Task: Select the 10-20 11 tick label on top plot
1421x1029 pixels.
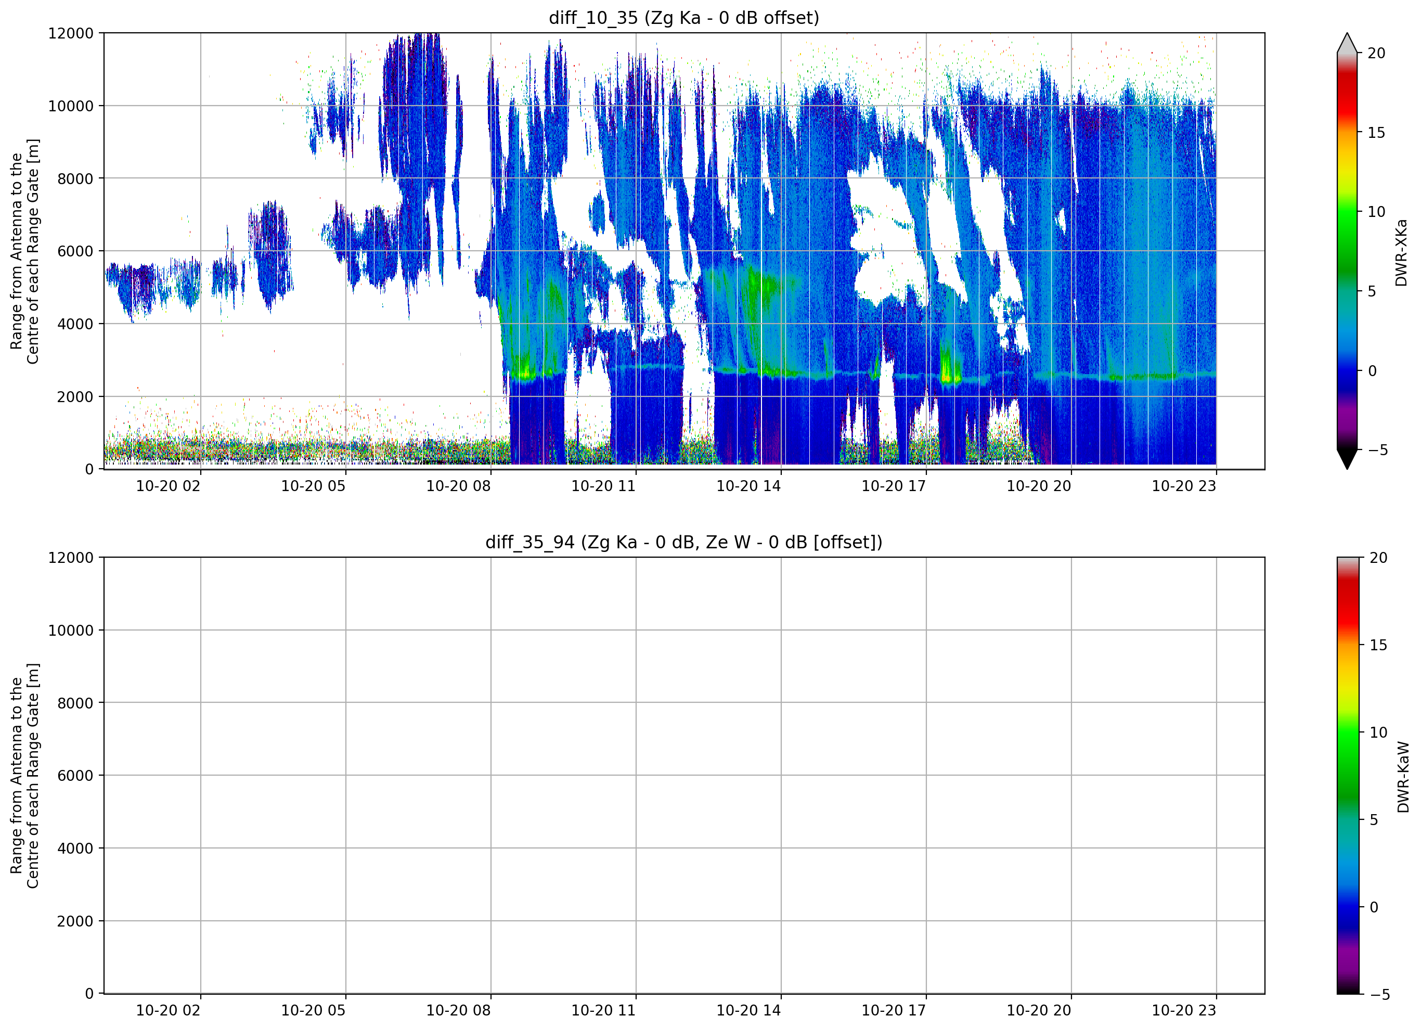Action: (603, 486)
